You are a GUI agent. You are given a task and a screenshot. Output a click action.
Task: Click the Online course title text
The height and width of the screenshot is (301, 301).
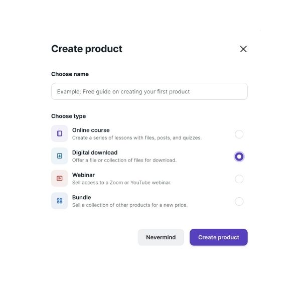coord(91,130)
